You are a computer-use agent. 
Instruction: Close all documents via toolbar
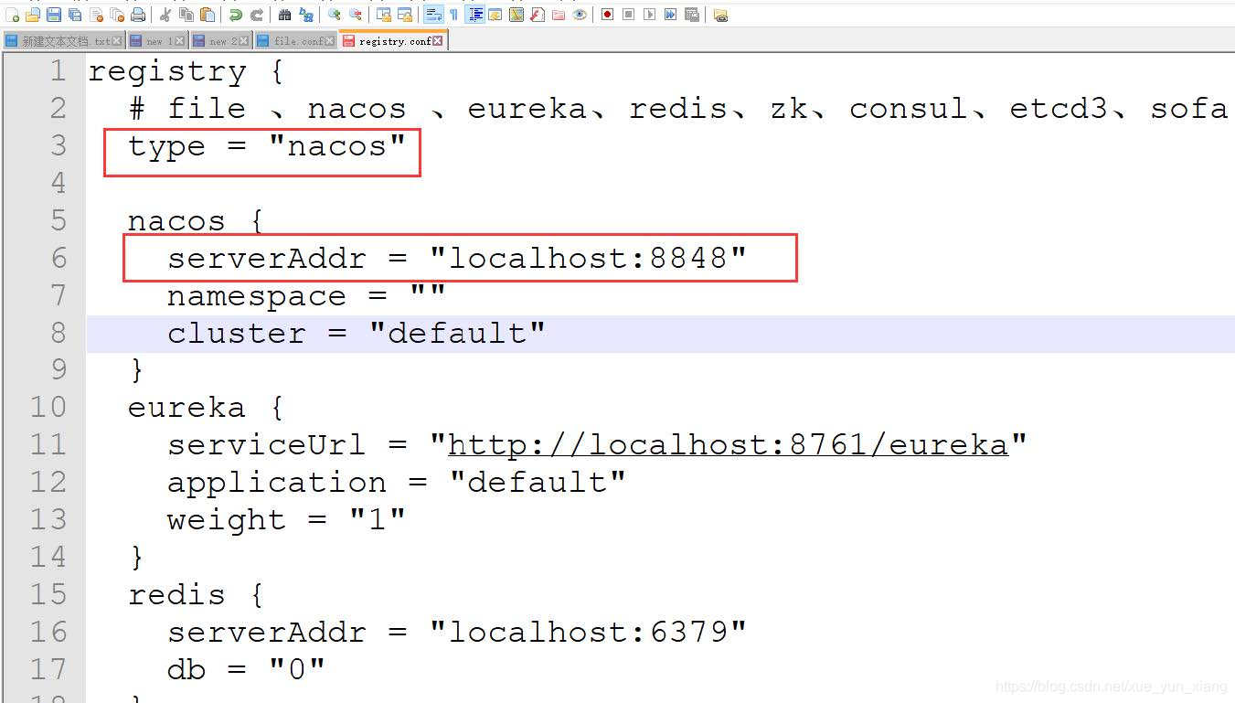point(117,15)
